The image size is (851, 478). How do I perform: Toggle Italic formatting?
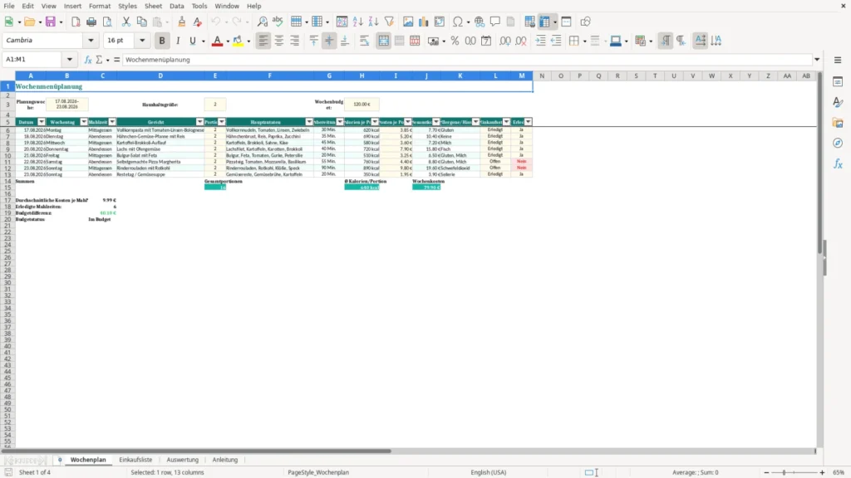click(178, 41)
